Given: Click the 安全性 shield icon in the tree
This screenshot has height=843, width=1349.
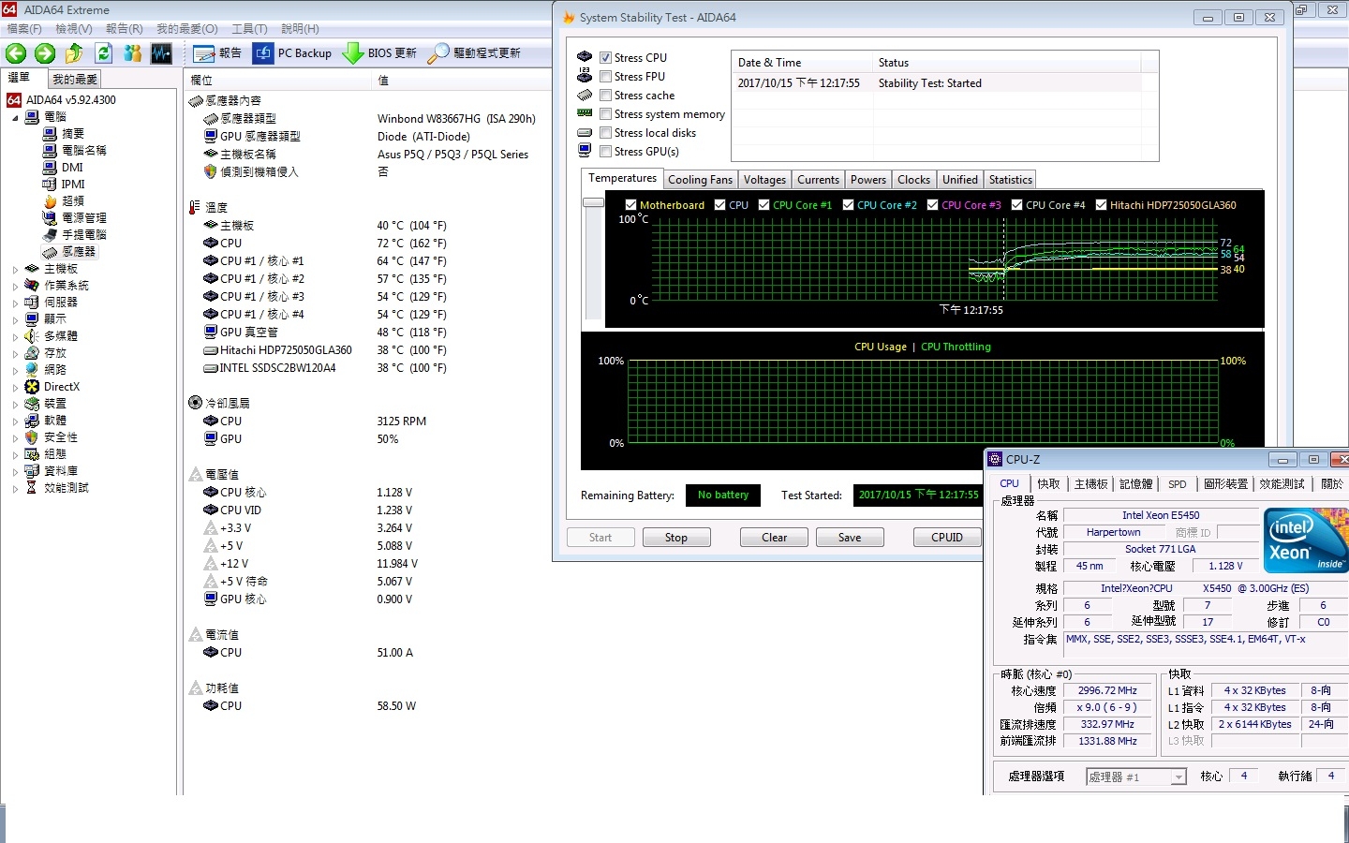Looking at the screenshot, I should (x=32, y=437).
